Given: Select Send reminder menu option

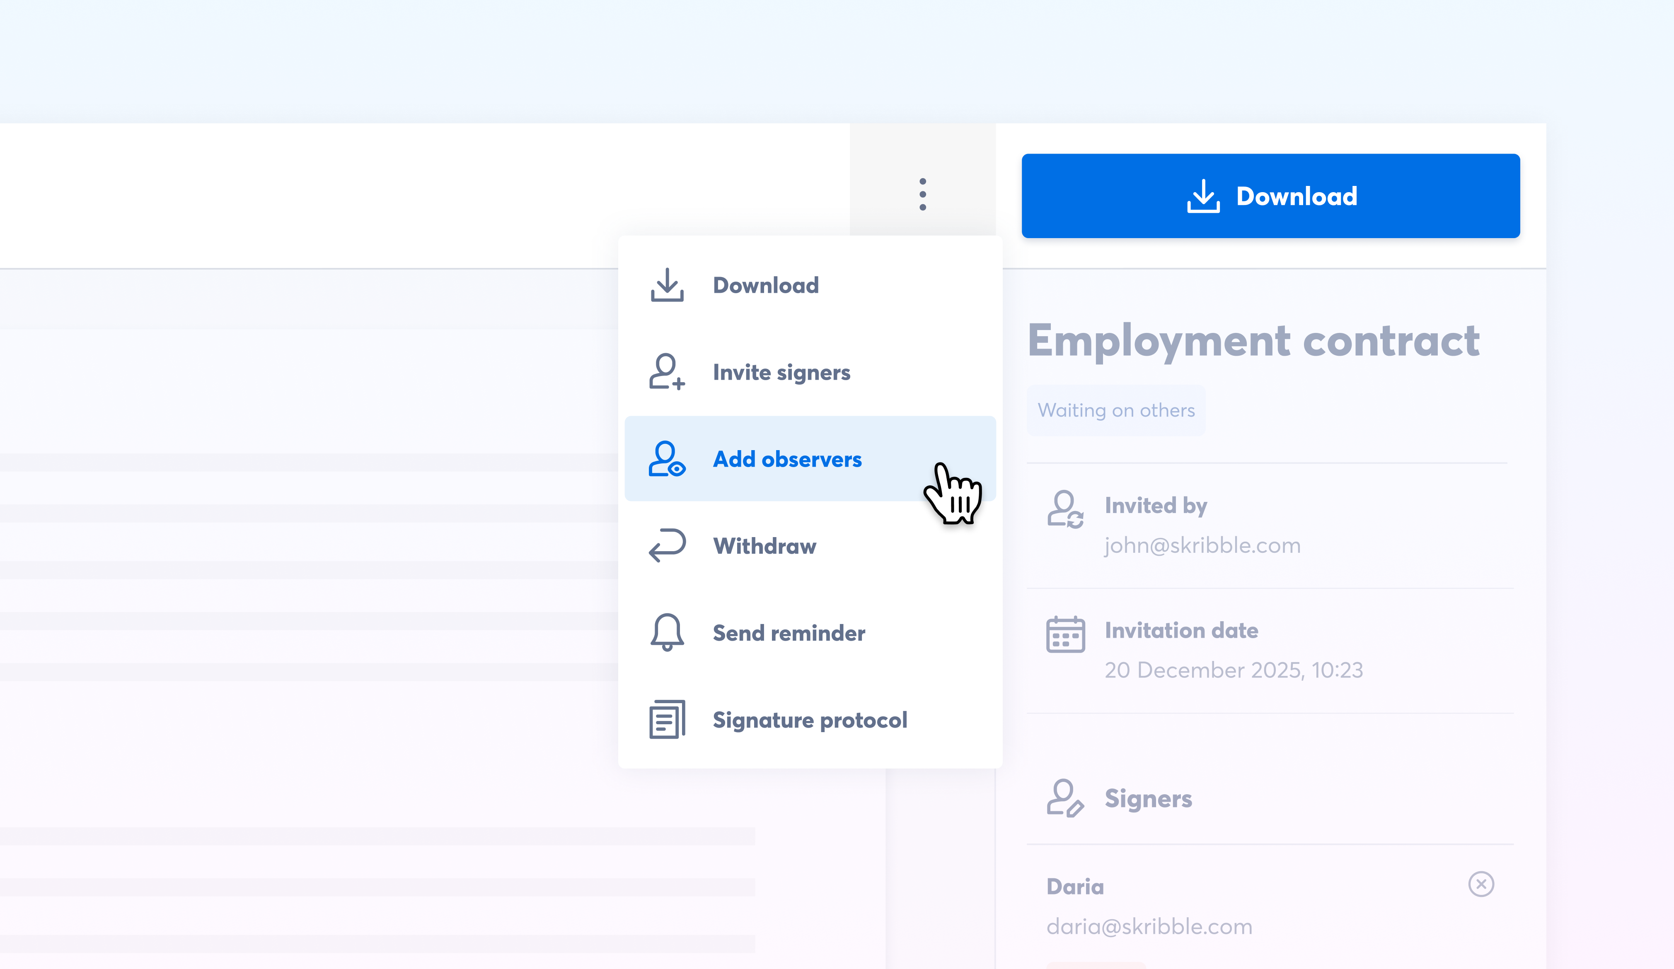Looking at the screenshot, I should coord(810,632).
